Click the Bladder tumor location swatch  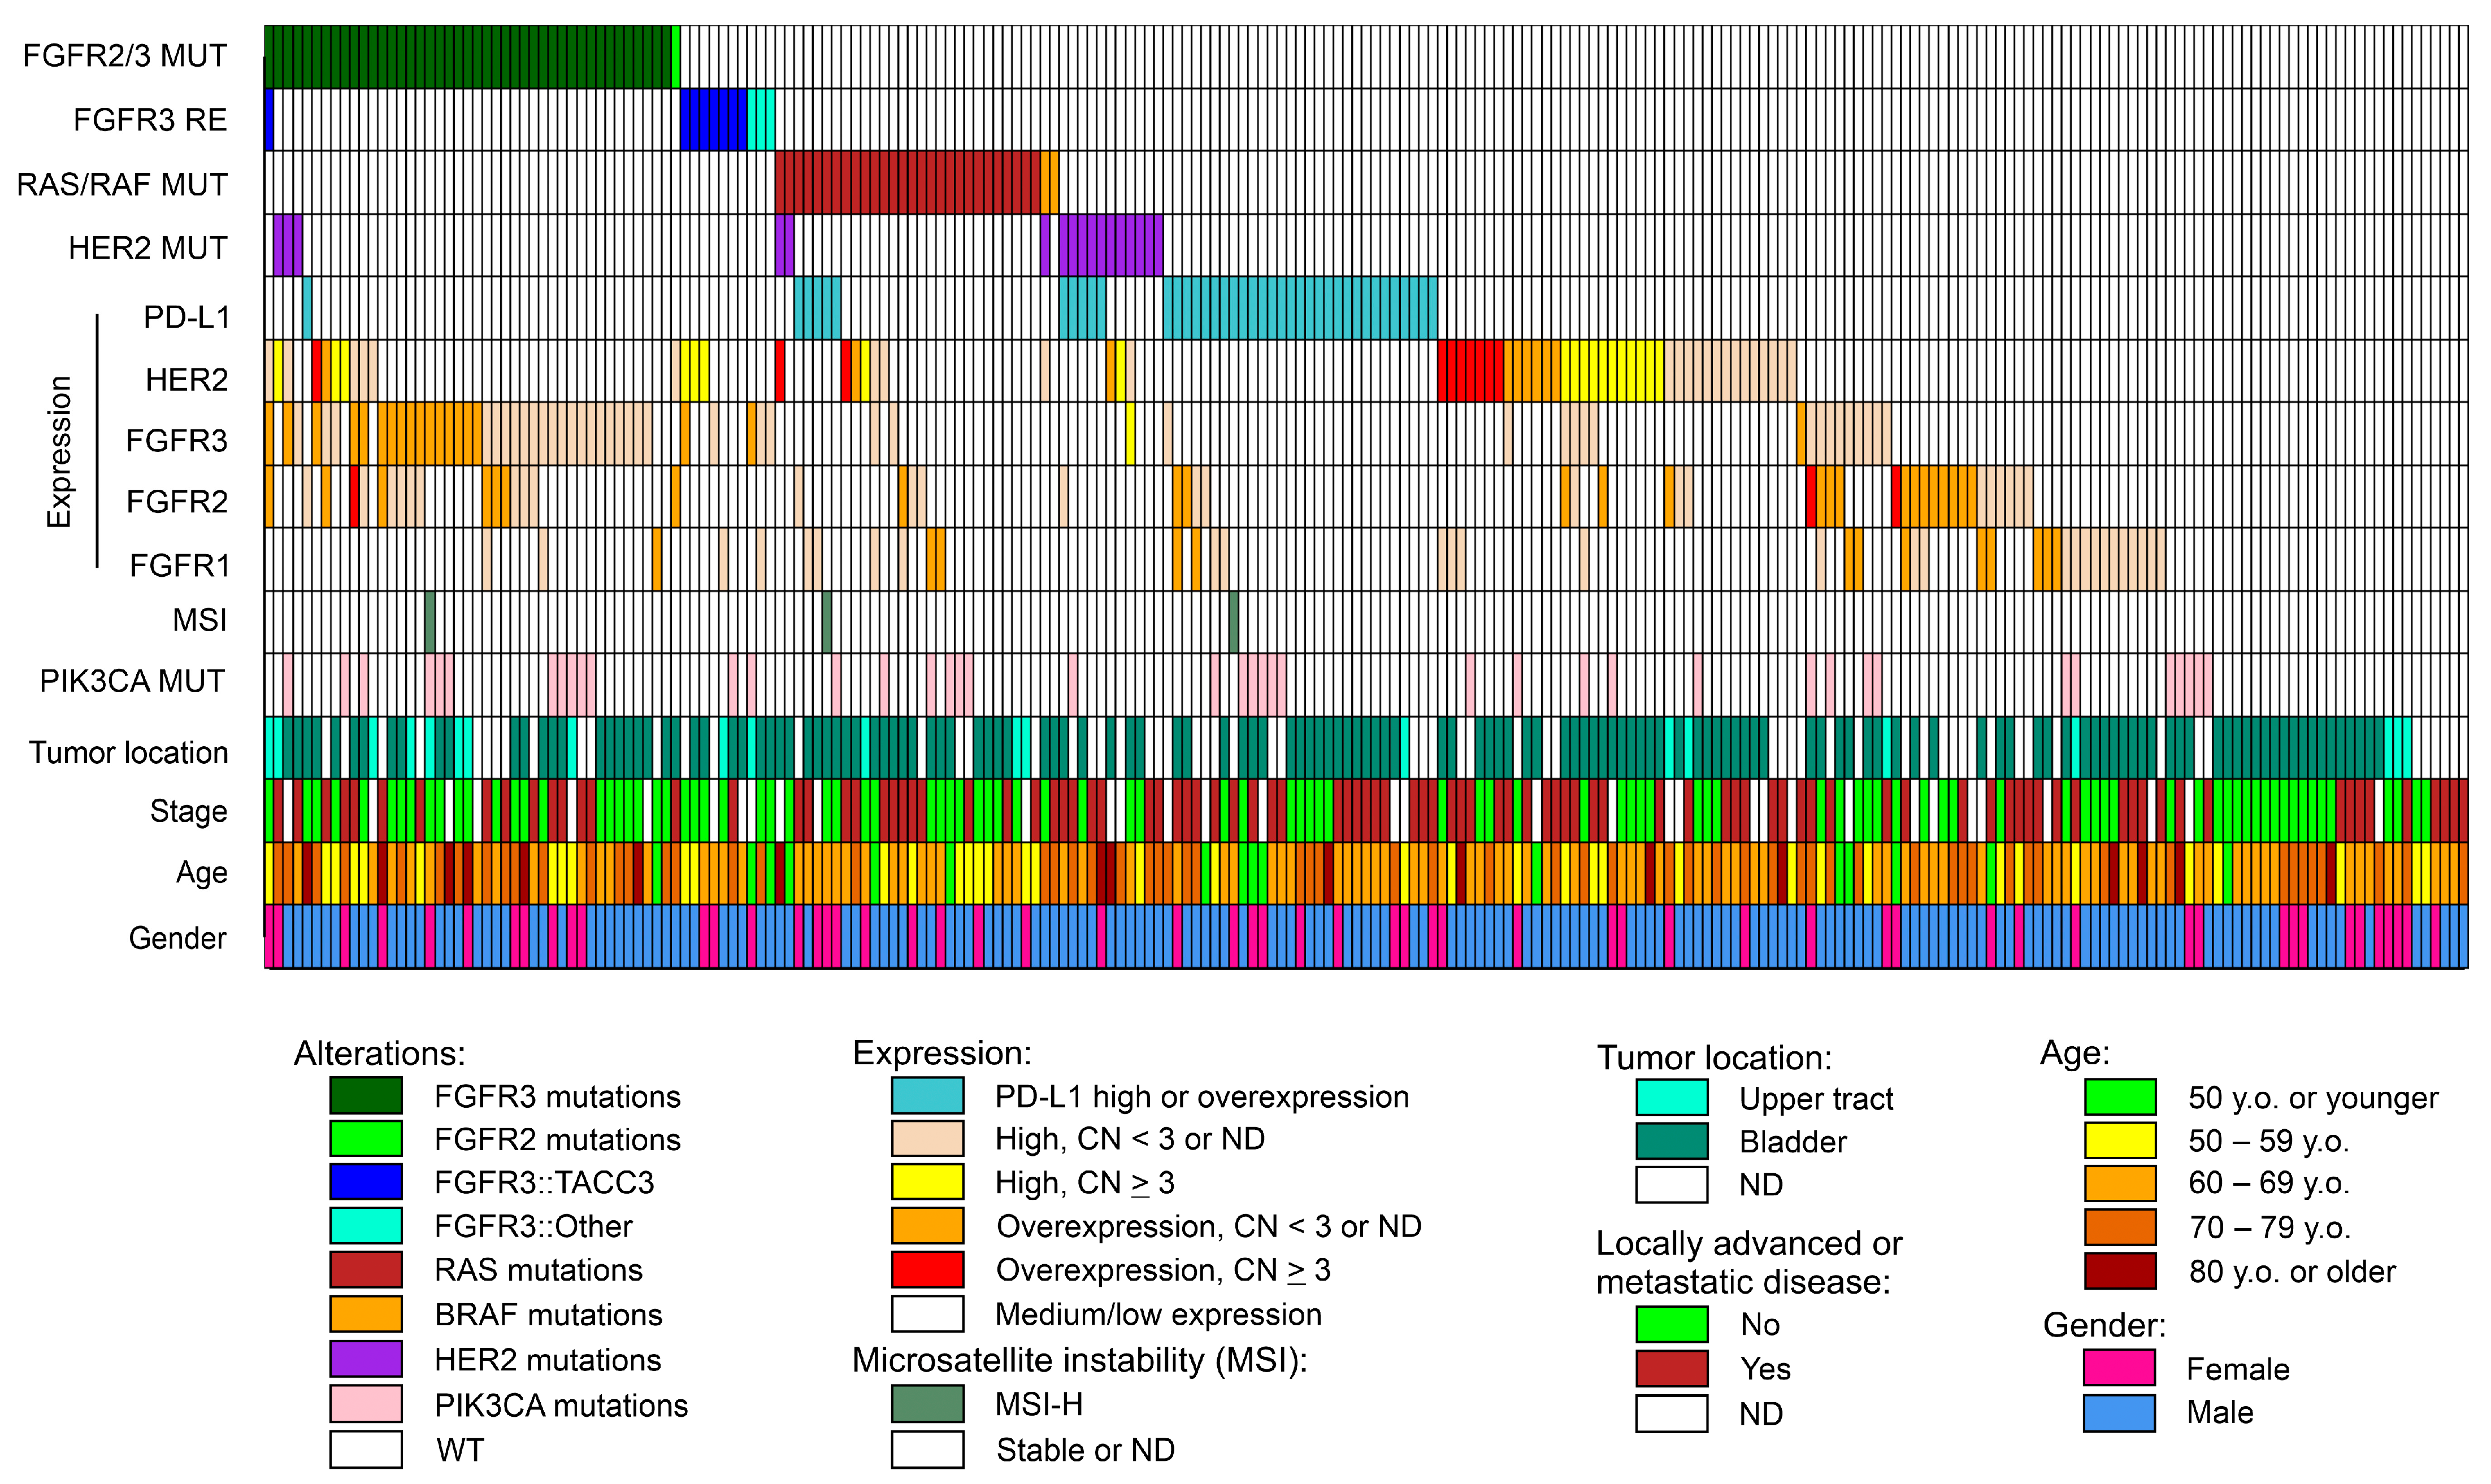pos(1672,1141)
